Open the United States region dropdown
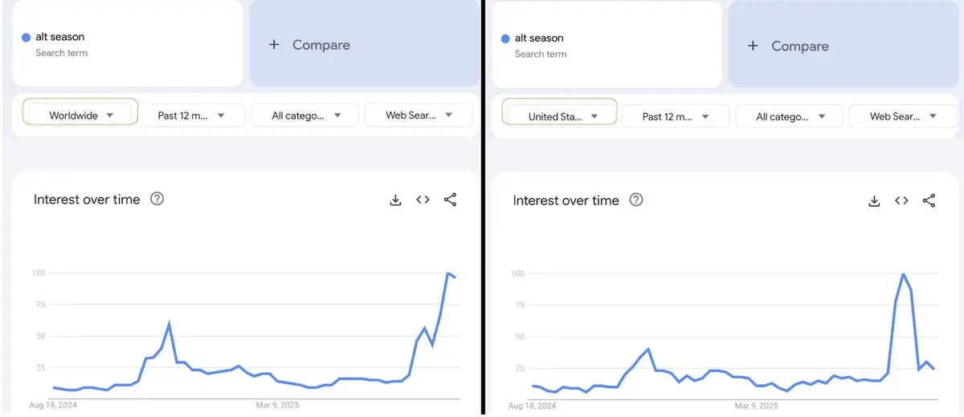 [560, 115]
